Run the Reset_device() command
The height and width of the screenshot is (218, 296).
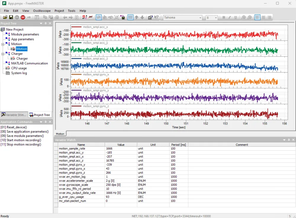(14, 127)
